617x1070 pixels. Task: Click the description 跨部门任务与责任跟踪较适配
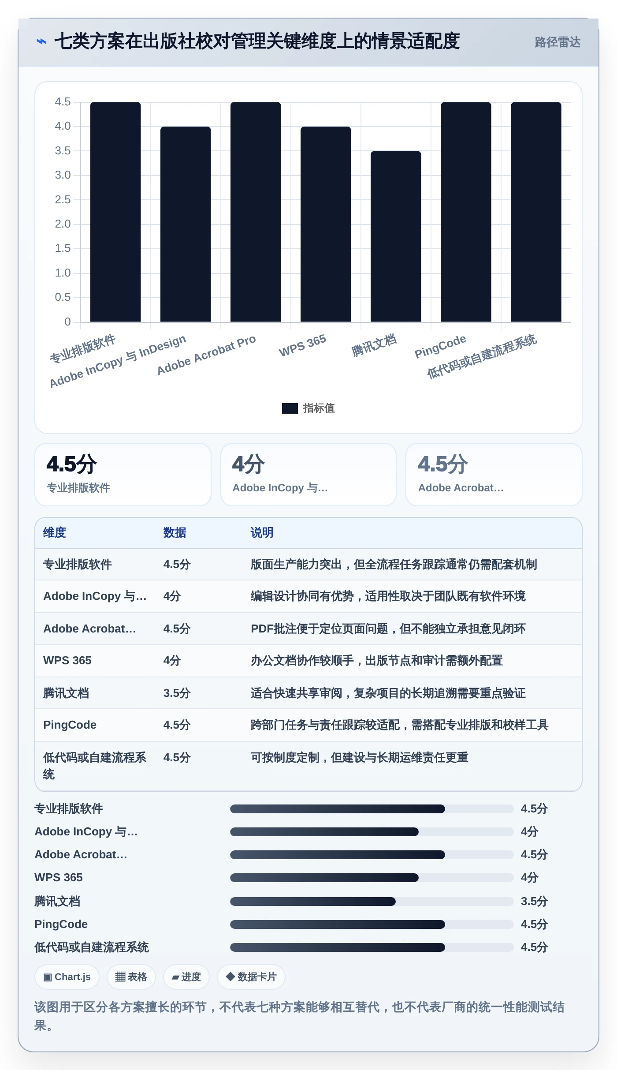pos(399,725)
